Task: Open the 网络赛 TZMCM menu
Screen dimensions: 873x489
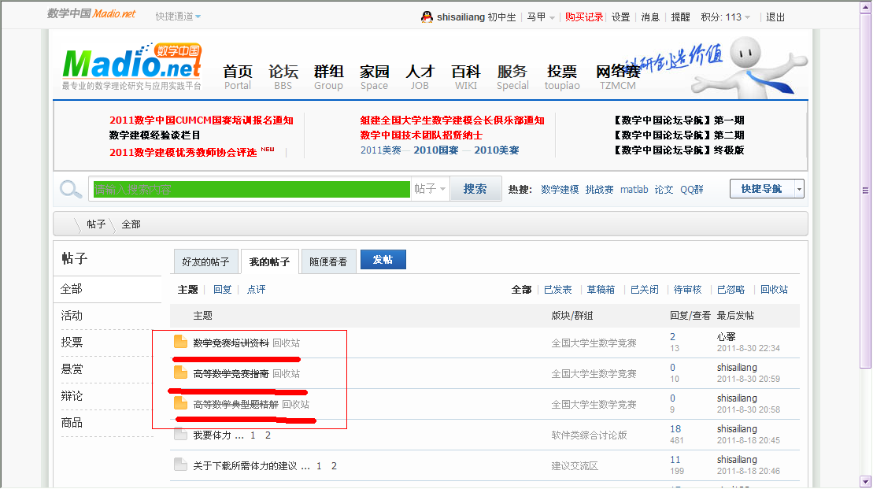Action: pos(617,77)
